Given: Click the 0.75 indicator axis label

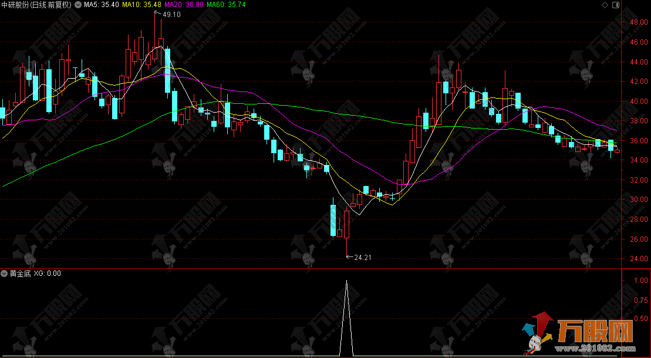Looking at the screenshot, I should click(640, 300).
